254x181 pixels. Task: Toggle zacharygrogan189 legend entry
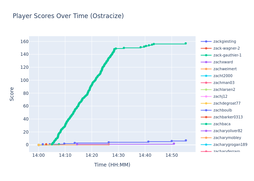click(x=230, y=145)
